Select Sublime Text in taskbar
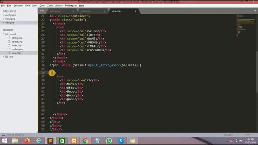The width and height of the screenshot is (258, 145). (x=50, y=141)
